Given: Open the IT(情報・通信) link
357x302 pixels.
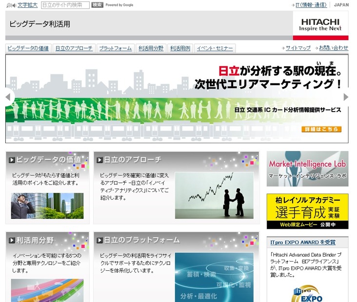Looking at the screenshot, I should 311,5.
